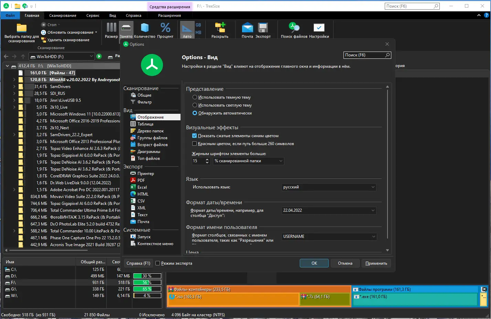The image size is (491, 319).
Task: Click the Options panel vertical scrollbar
Action: pos(388,168)
